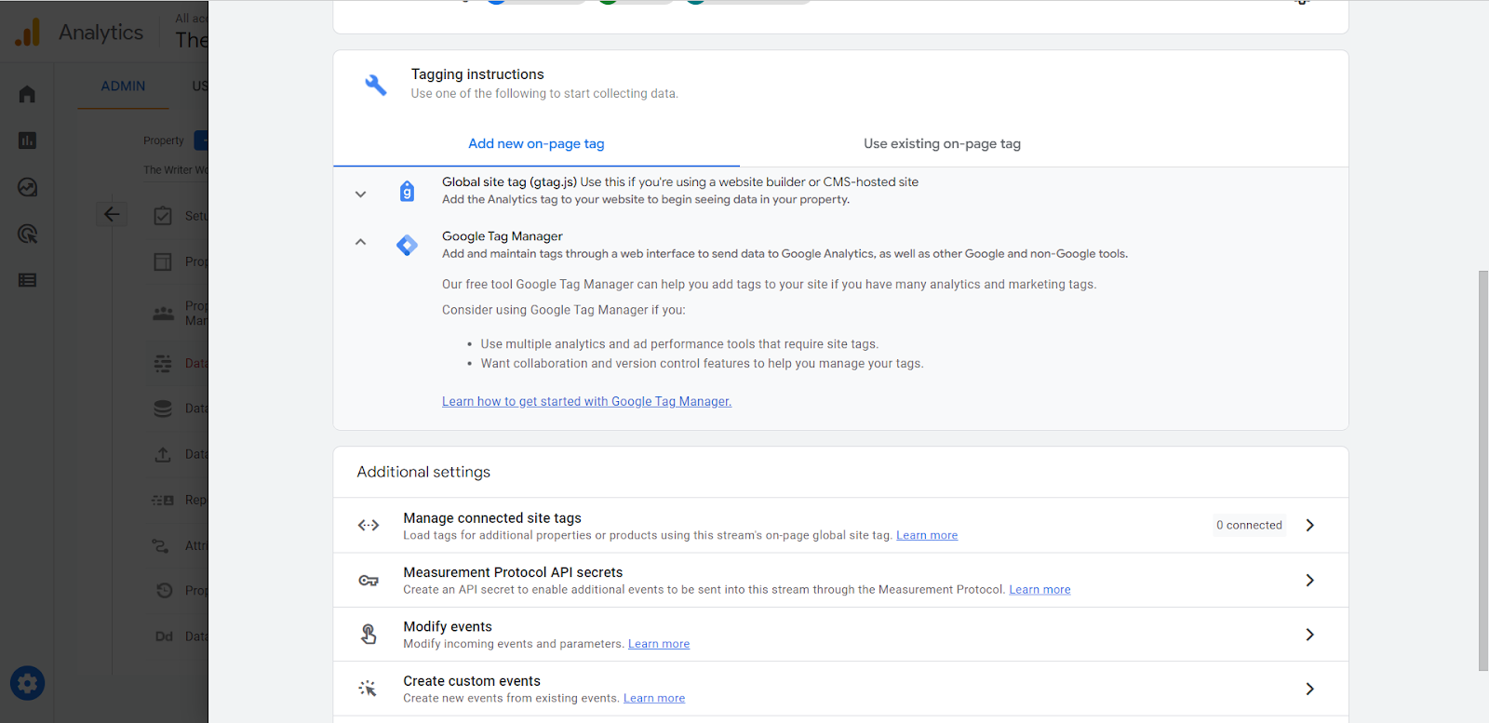Image resolution: width=1489 pixels, height=723 pixels.
Task: Click the back arrow in admin panel
Action: coord(112,215)
